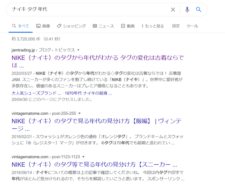Click the vintagematome.com › post-1123-1123 URL

pyautogui.click(x=46, y=157)
